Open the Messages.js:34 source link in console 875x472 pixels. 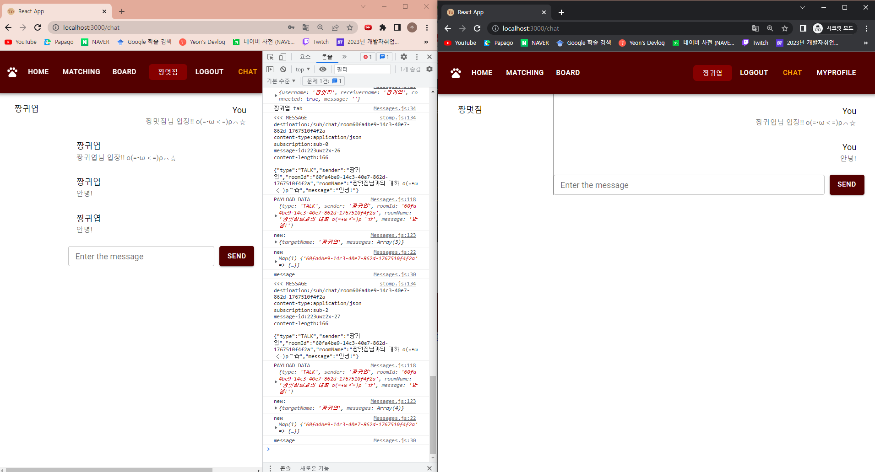395,108
